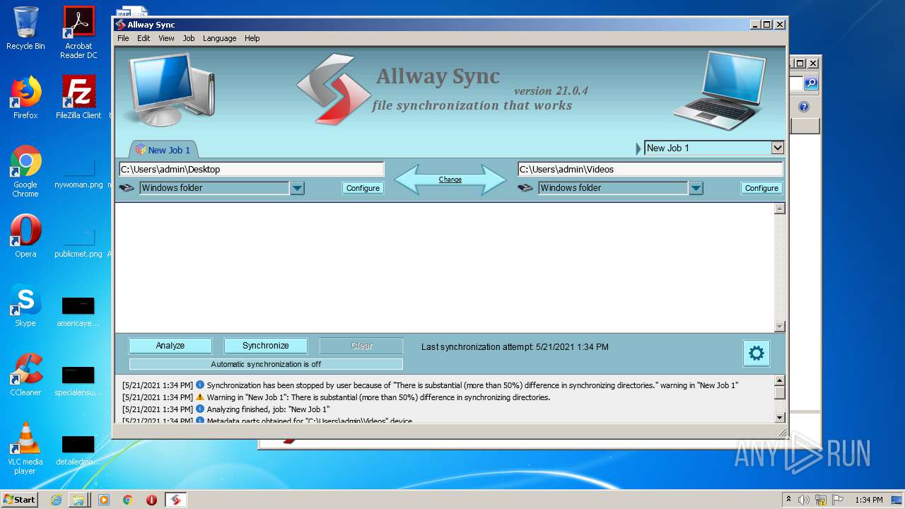905x509 pixels.
Task: Click the warning icon in the log
Action: tap(200, 397)
